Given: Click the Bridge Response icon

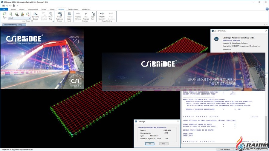Looking at the screenshot, I should (x=59, y=15).
